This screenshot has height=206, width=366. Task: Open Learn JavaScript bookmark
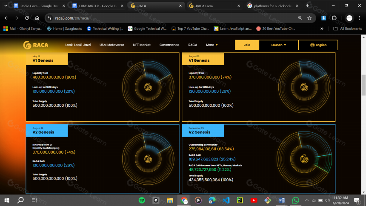coord(233,29)
